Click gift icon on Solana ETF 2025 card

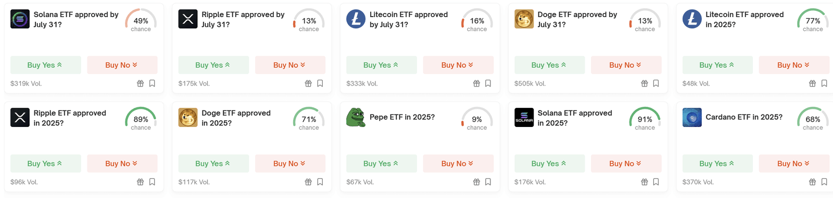click(x=645, y=182)
